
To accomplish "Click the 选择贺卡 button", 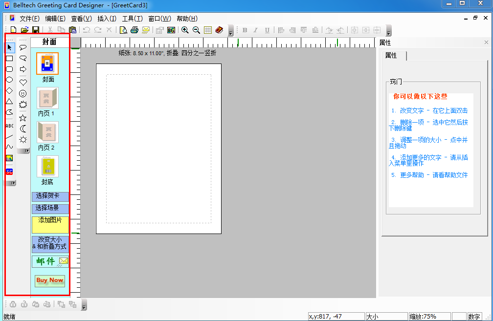I will click(x=50, y=196).
